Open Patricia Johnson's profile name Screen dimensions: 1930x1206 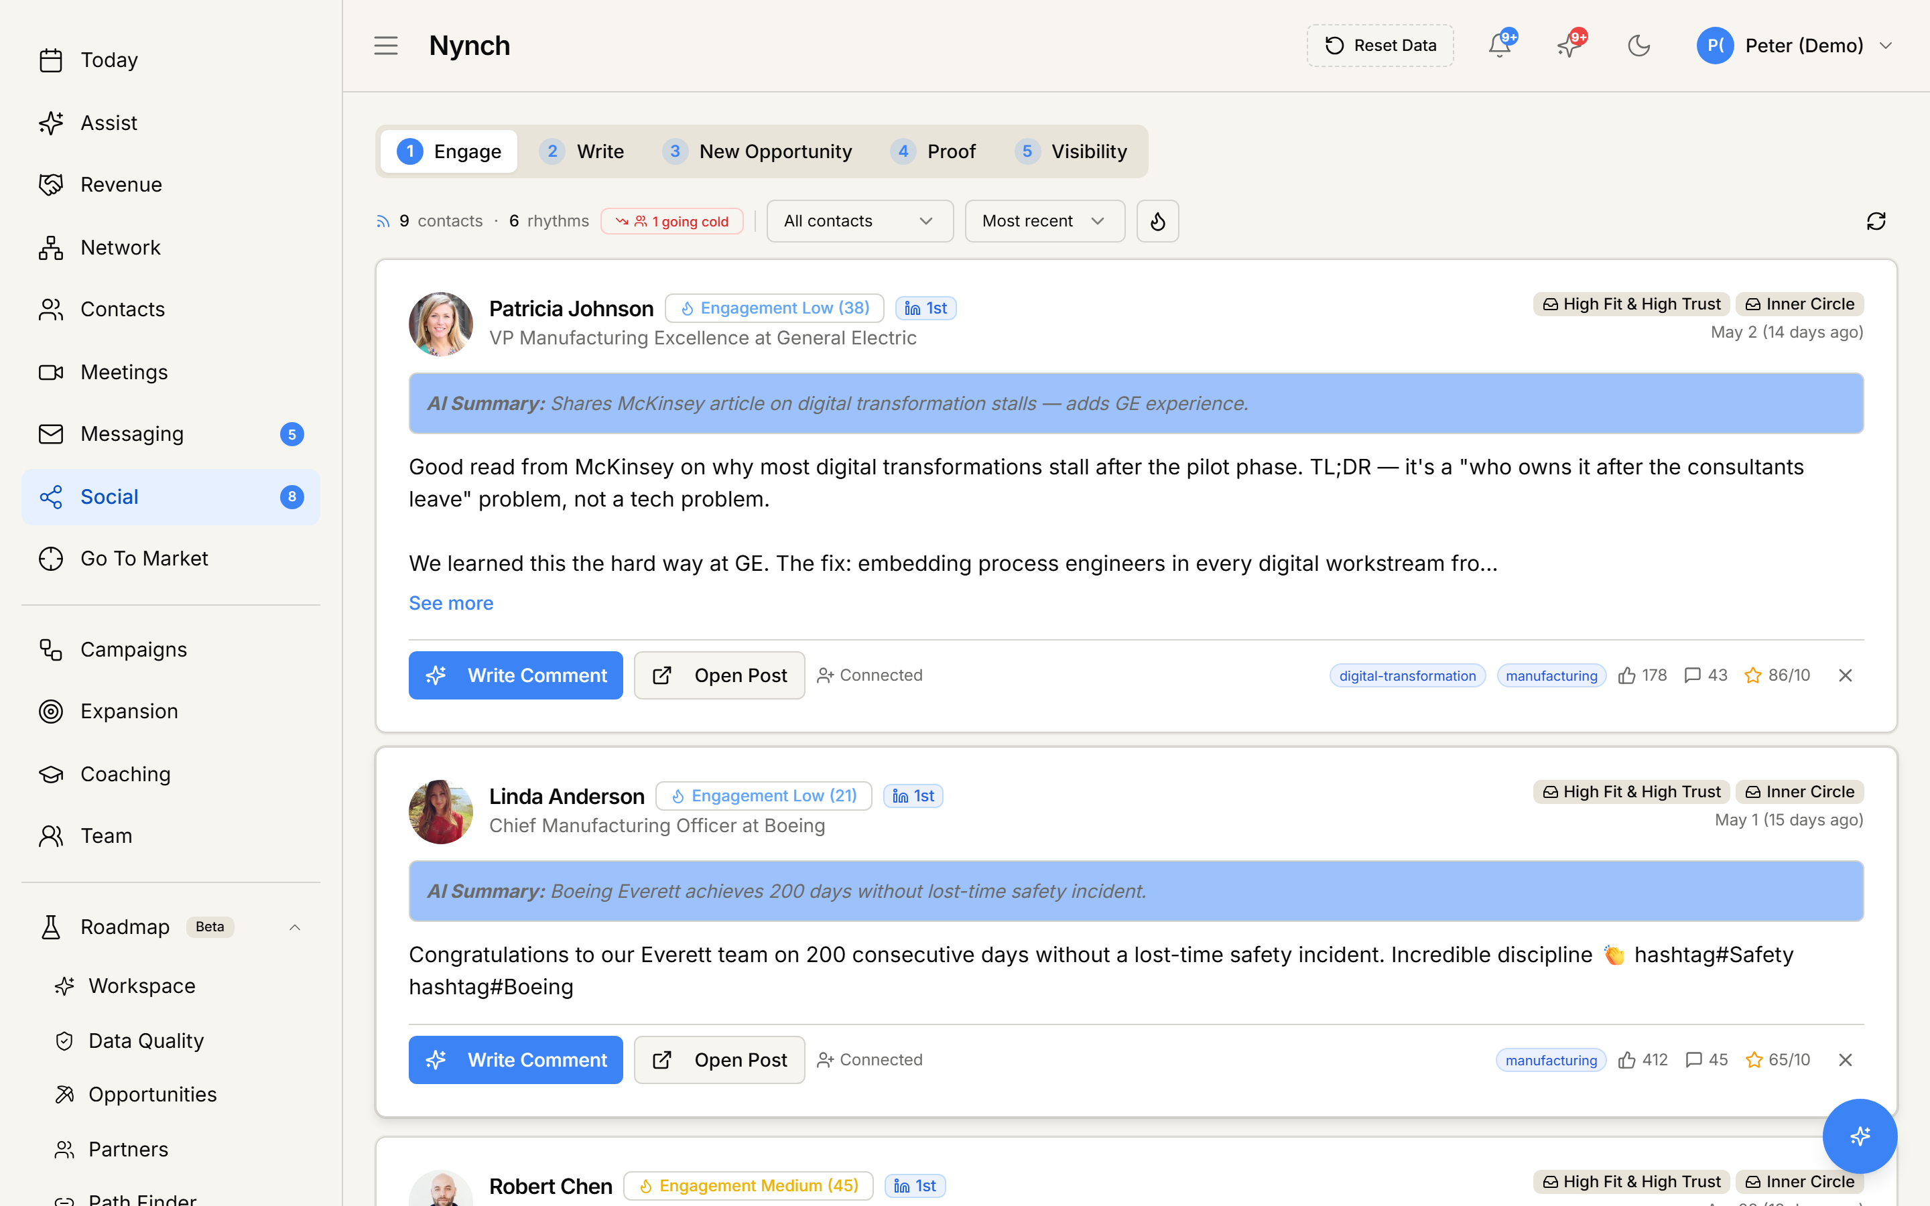[571, 309]
